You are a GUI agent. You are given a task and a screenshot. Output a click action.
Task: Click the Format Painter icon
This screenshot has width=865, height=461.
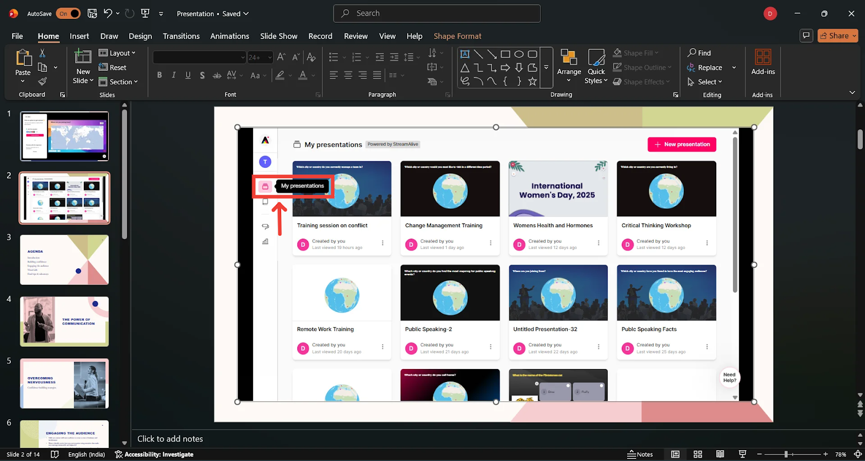click(42, 82)
